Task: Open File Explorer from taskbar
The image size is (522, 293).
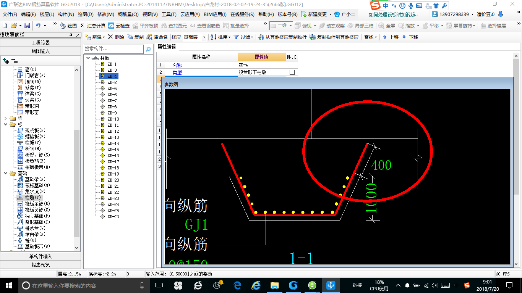Action: click(274, 285)
